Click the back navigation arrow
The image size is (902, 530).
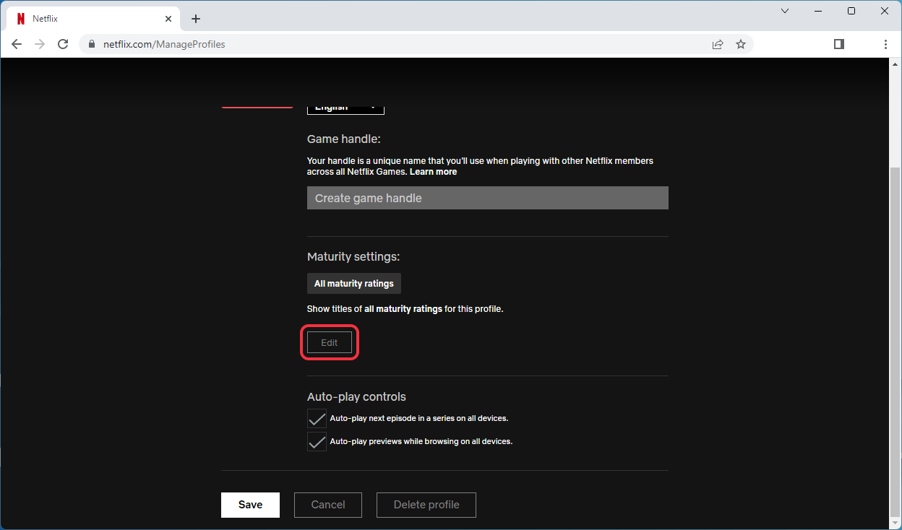tap(16, 44)
